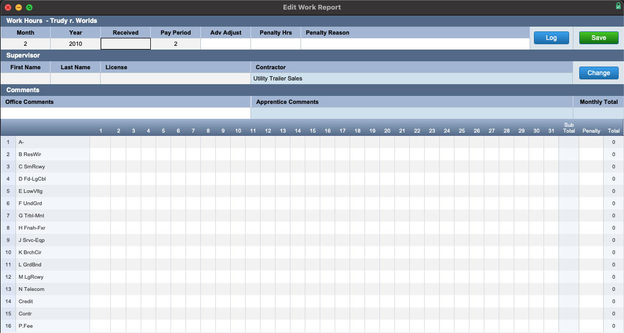Click the Apprentice Comments area
This screenshot has height=333, width=624.
(411, 113)
